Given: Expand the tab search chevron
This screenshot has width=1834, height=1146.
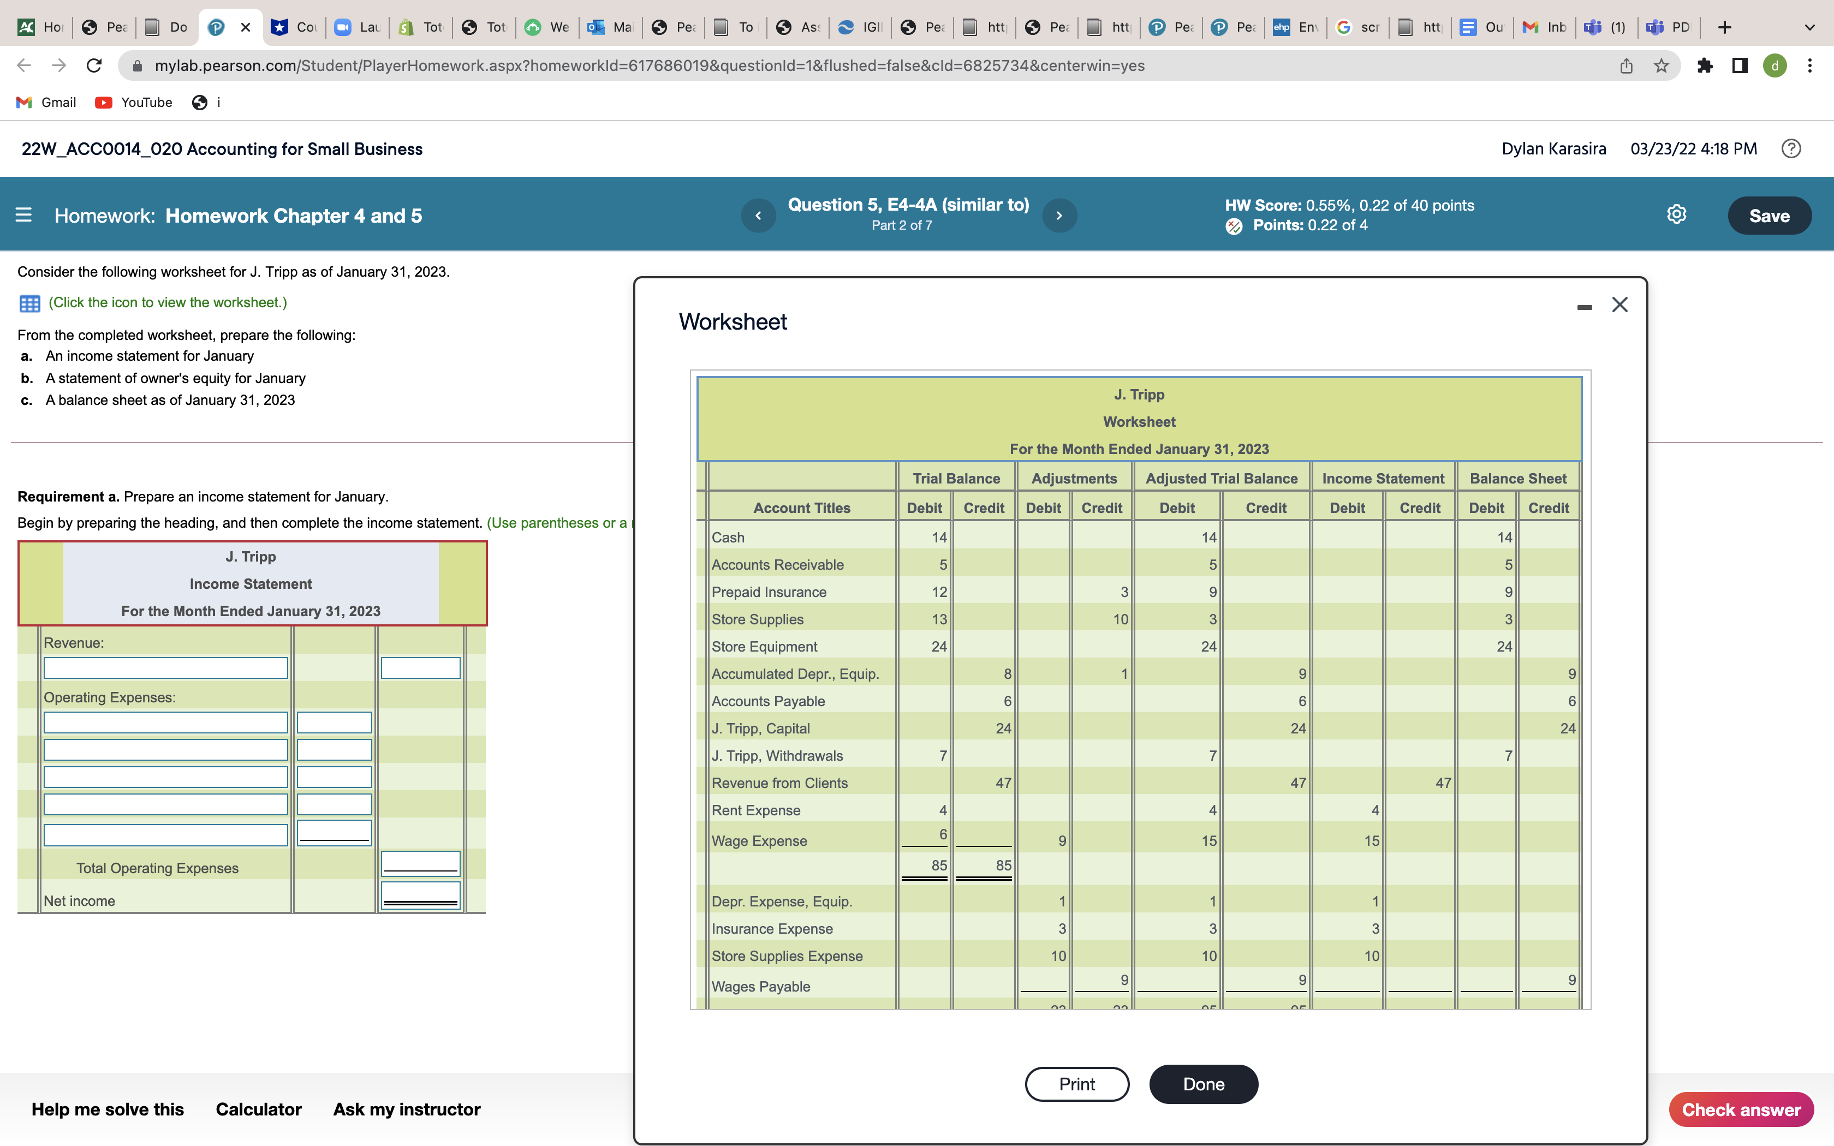Looking at the screenshot, I should tap(1810, 27).
